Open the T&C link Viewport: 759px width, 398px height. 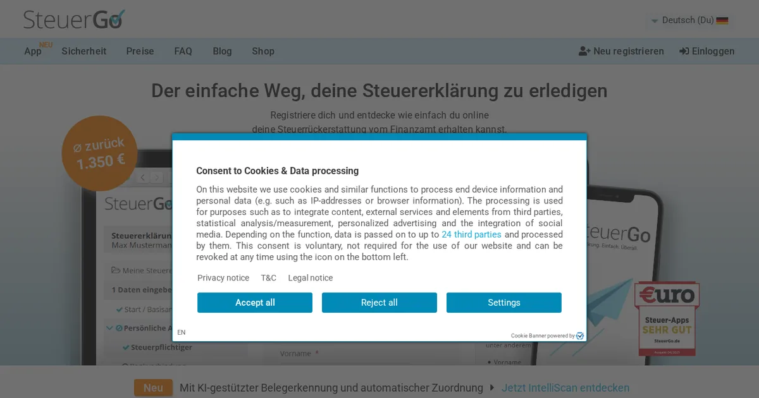pyautogui.click(x=269, y=278)
